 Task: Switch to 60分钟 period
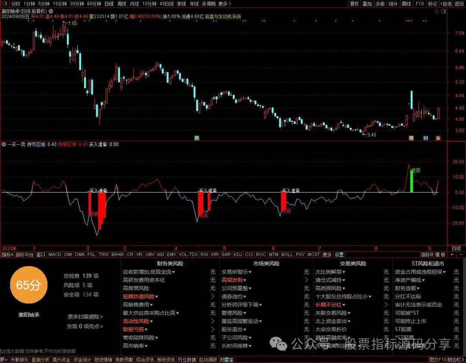click(94, 3)
